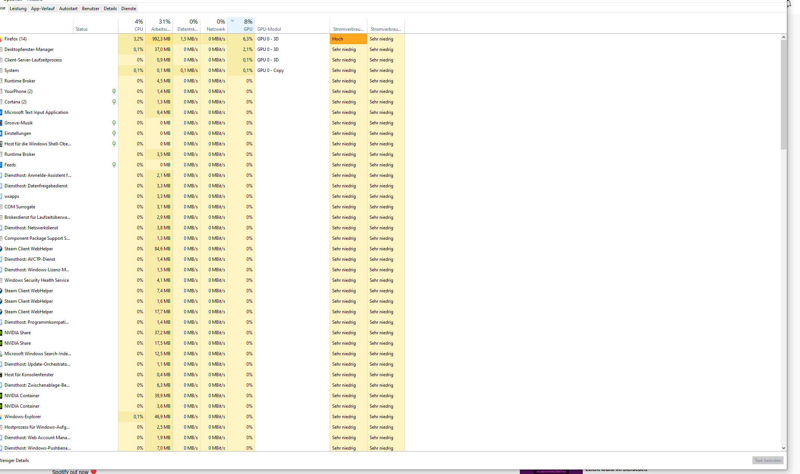Open the Autostart tab
Screen dimensions: 800x474
pyautogui.click(x=68, y=8)
